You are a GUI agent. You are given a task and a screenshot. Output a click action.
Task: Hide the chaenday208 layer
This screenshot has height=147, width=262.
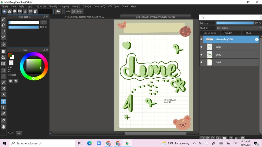[201, 39]
